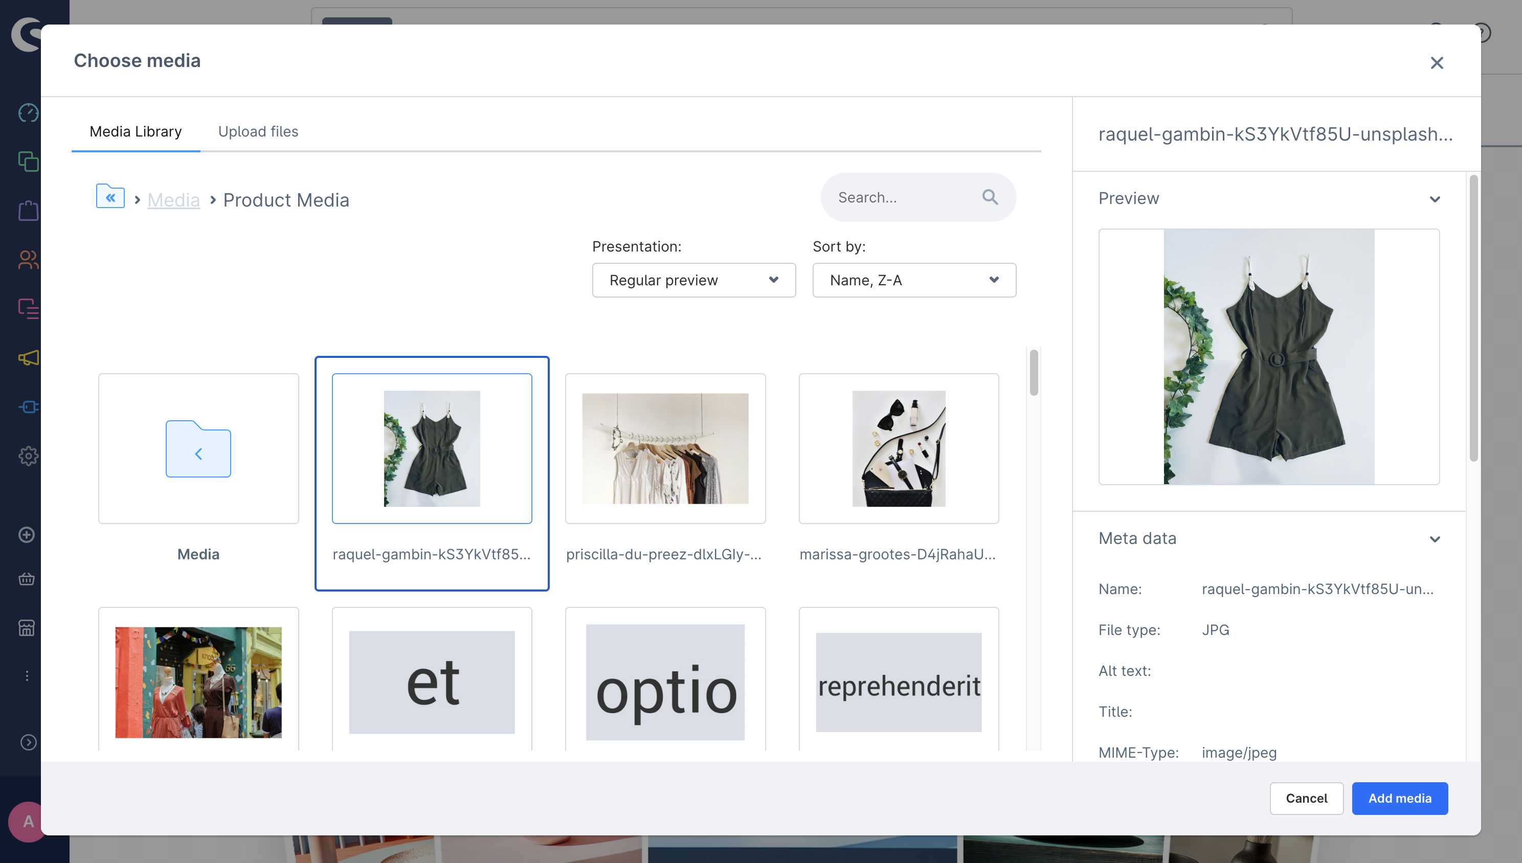Open the Customers sidebar icon
This screenshot has width=1522, height=863.
(28, 260)
